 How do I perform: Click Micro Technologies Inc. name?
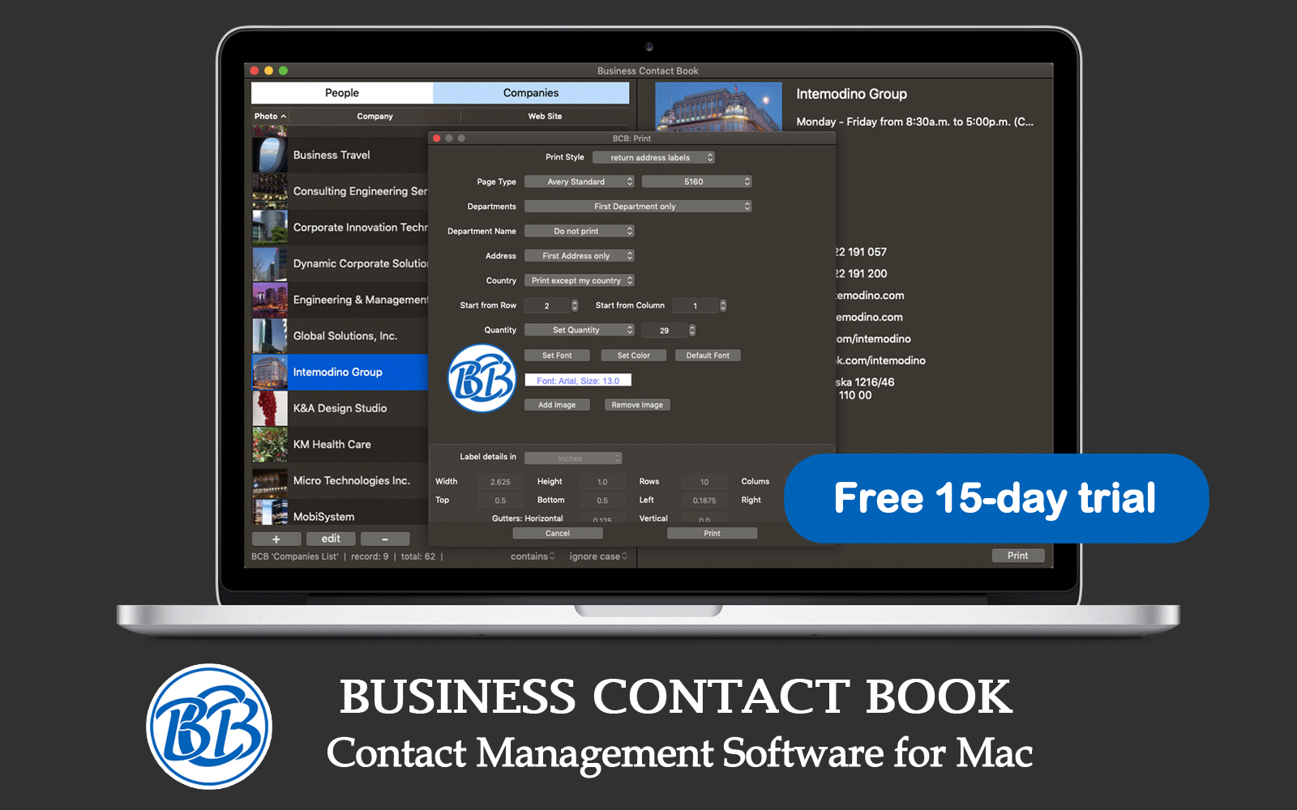point(352,480)
